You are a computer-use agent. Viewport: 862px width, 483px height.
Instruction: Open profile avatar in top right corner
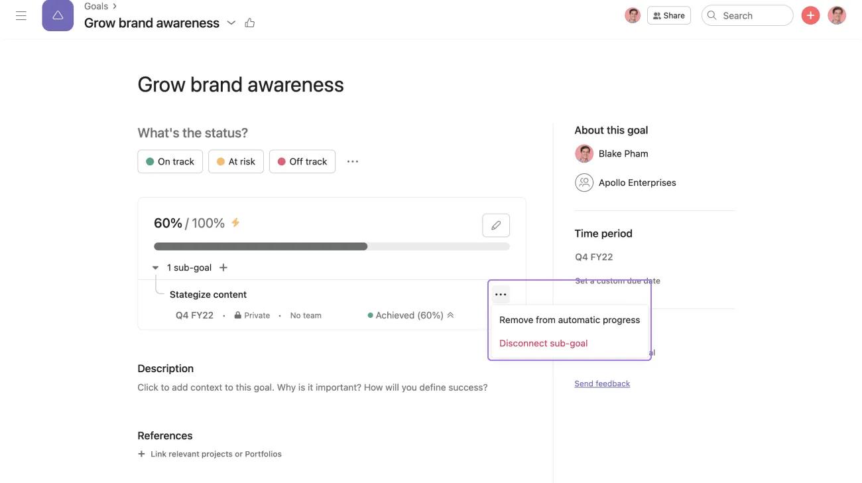point(837,15)
